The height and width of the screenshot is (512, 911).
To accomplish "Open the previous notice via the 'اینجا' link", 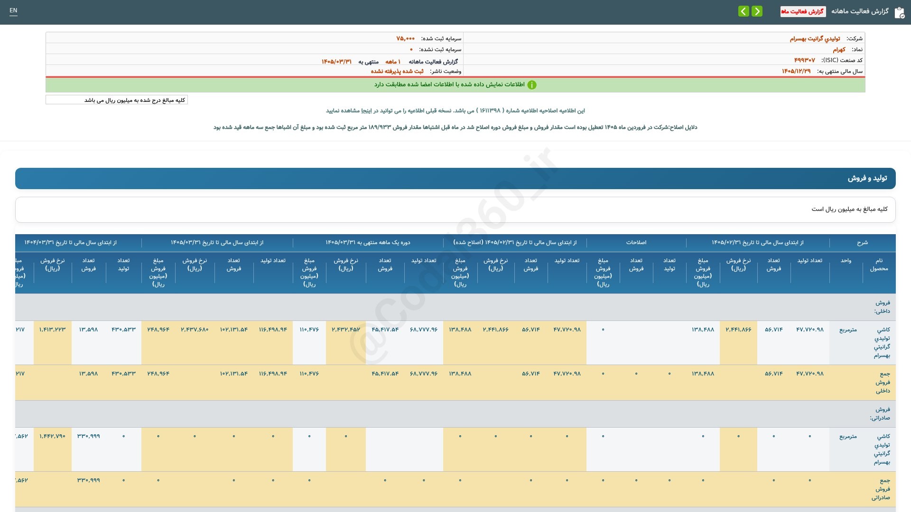I will coord(367,110).
